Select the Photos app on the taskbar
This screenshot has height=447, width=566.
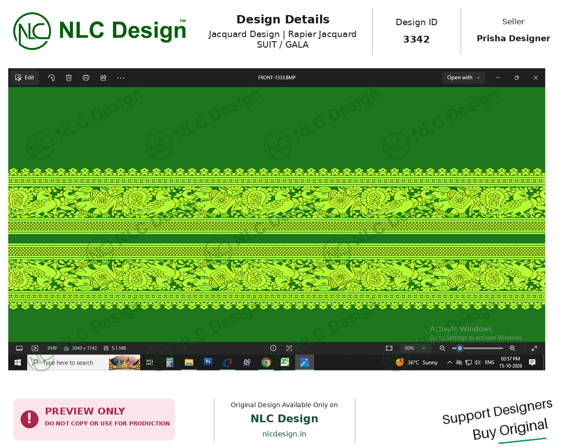(x=305, y=363)
